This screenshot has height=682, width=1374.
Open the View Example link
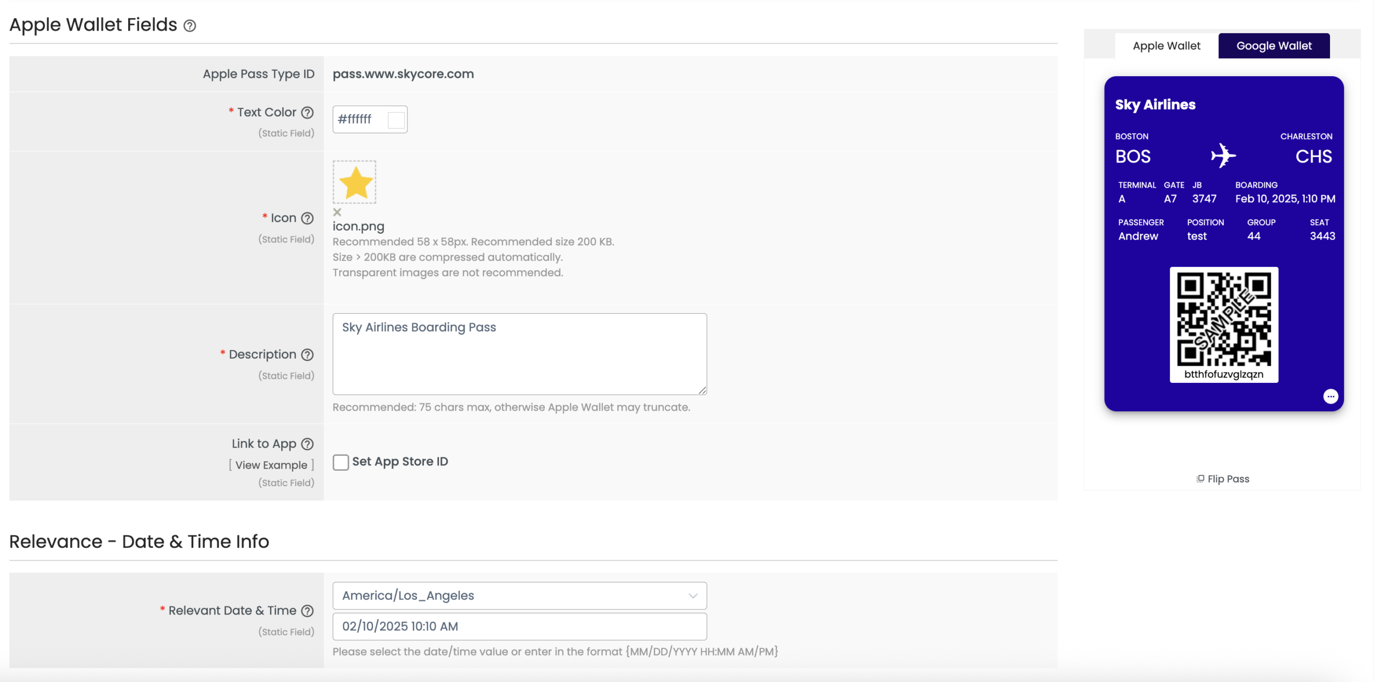tap(271, 465)
